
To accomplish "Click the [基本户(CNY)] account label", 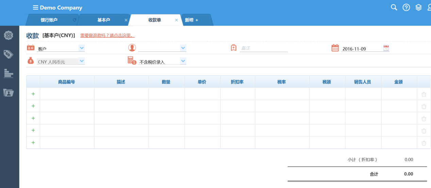I will (x=59, y=35).
